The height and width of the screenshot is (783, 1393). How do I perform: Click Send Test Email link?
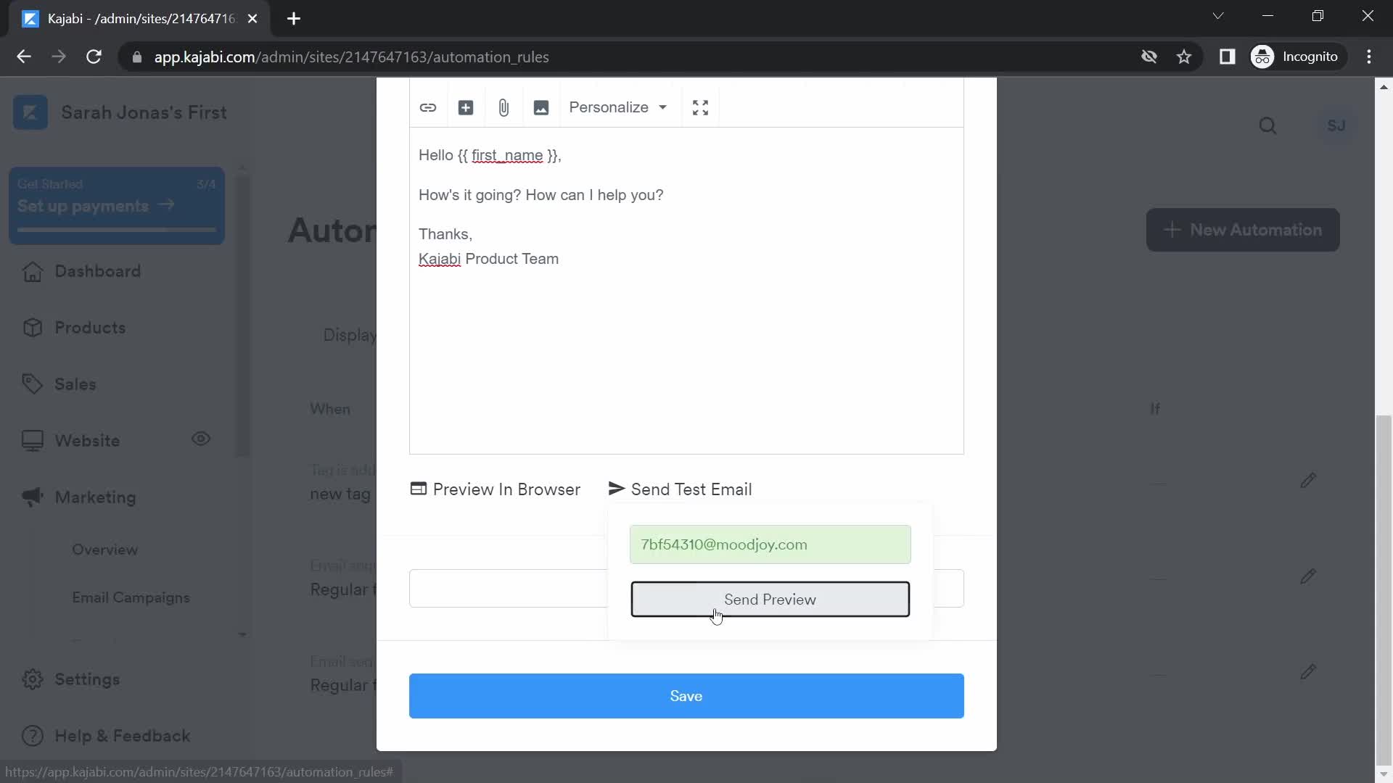tap(681, 489)
